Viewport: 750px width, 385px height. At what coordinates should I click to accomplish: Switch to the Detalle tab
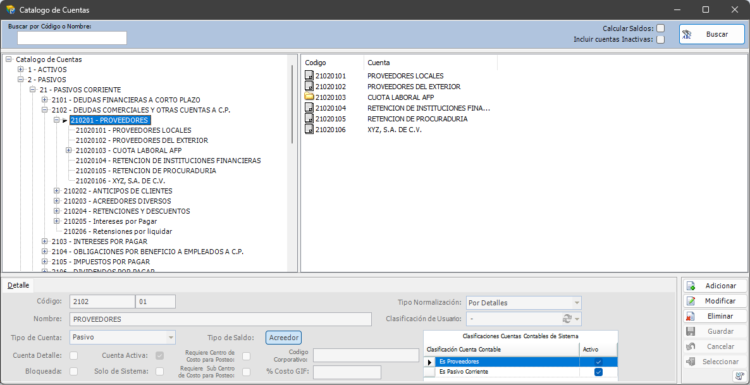pyautogui.click(x=18, y=285)
